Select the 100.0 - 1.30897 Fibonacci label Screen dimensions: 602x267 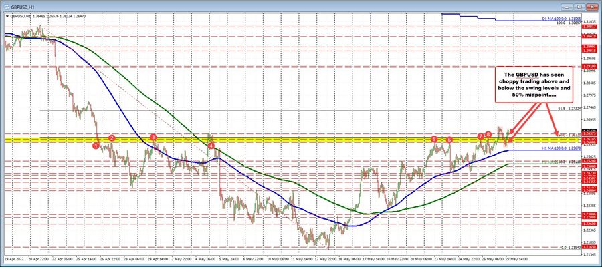(x=569, y=23)
